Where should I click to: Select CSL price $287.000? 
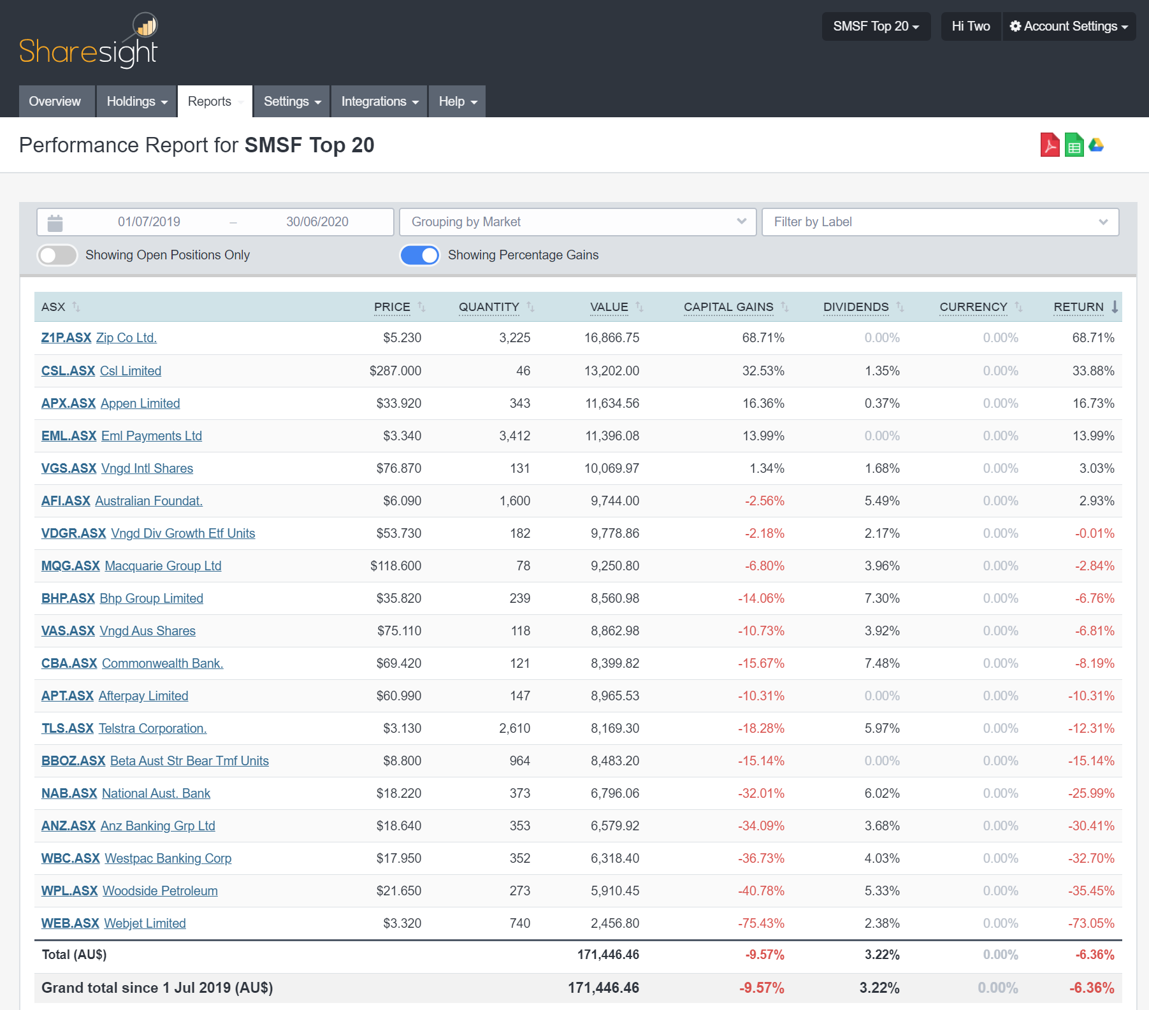(395, 372)
